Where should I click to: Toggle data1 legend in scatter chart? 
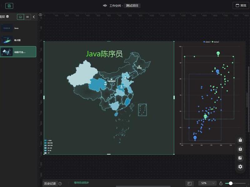tap(207, 42)
